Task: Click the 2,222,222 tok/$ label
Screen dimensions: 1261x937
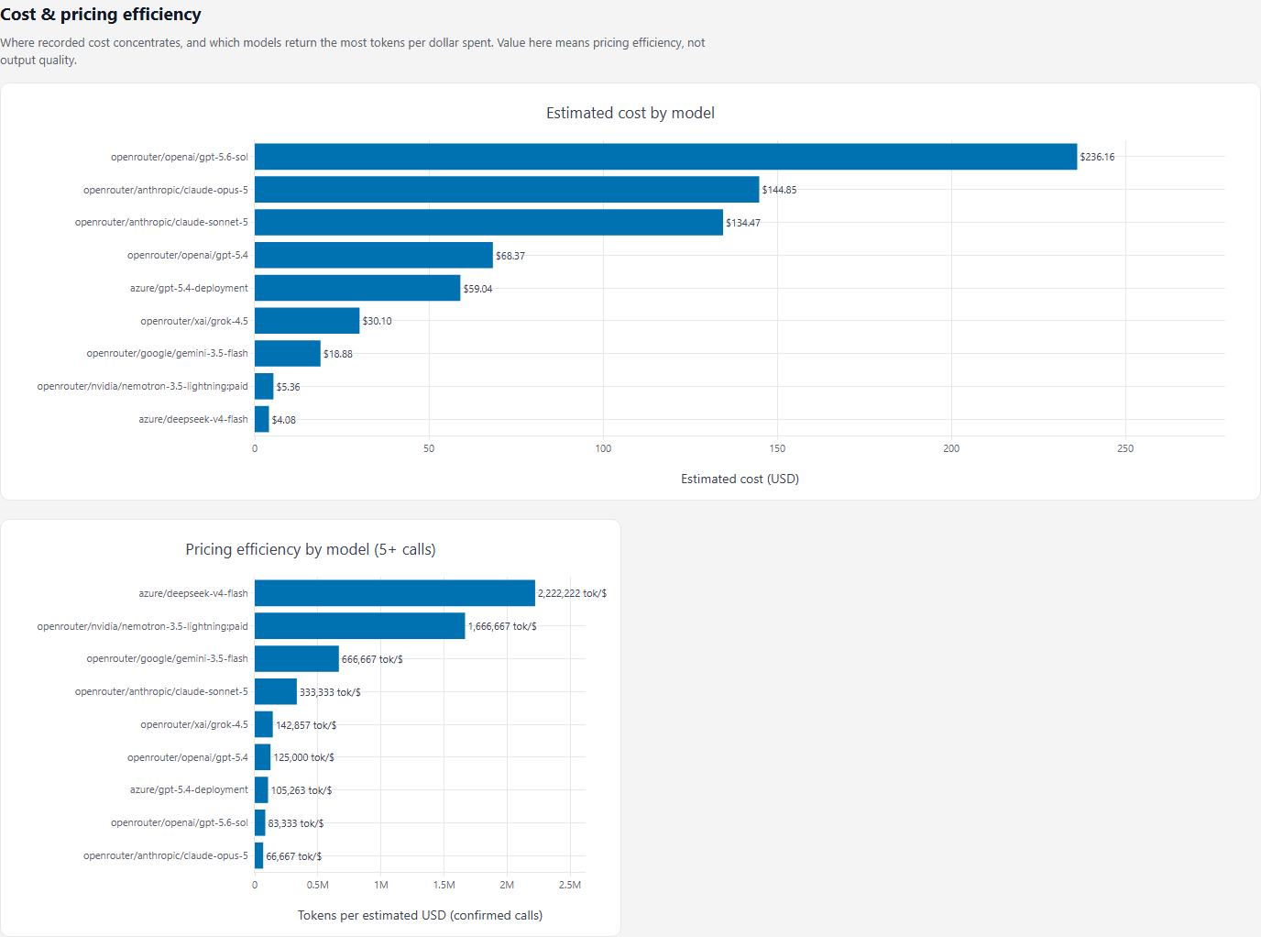Action: tap(572, 593)
